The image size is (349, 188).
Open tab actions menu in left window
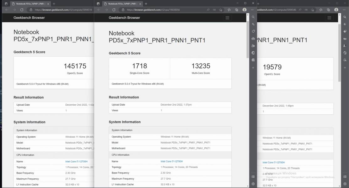coord(6,4)
